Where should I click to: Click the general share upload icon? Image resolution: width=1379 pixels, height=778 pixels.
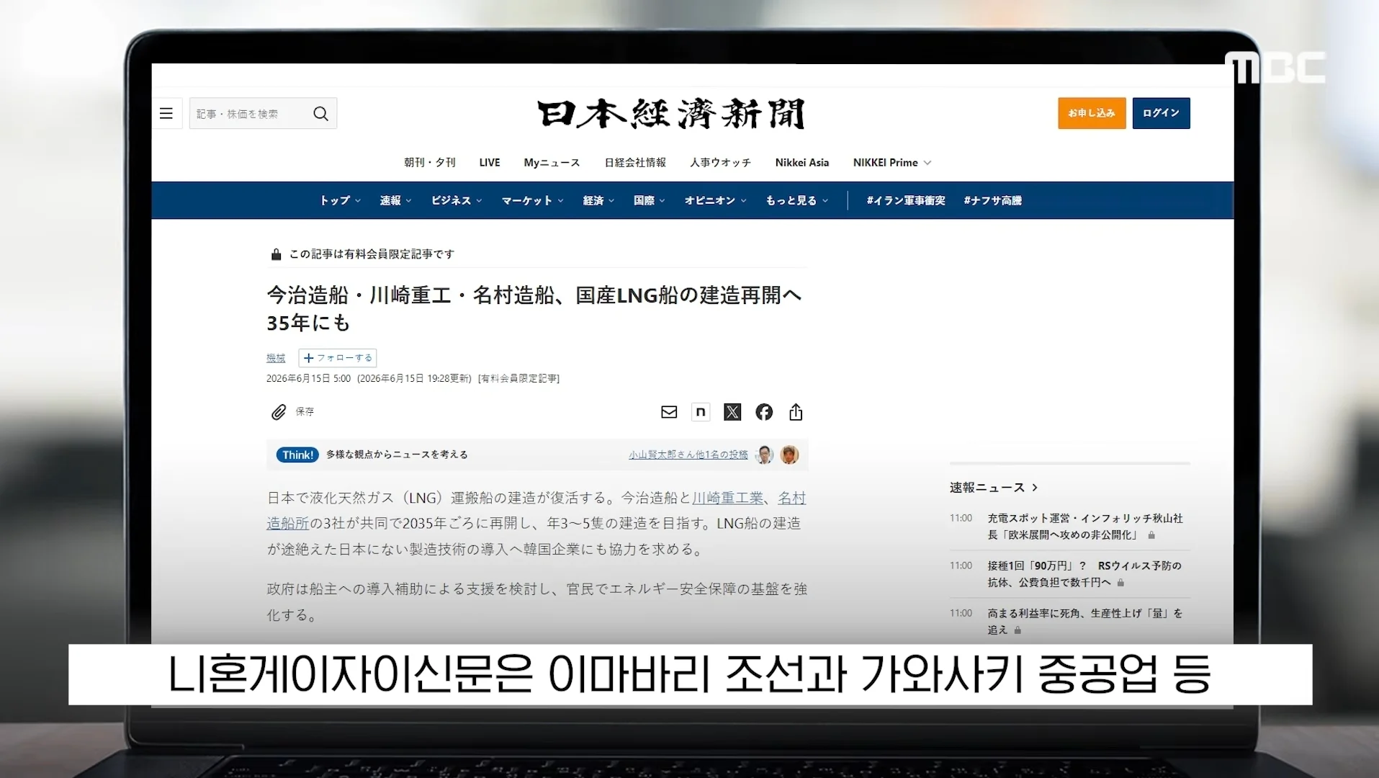tap(796, 412)
